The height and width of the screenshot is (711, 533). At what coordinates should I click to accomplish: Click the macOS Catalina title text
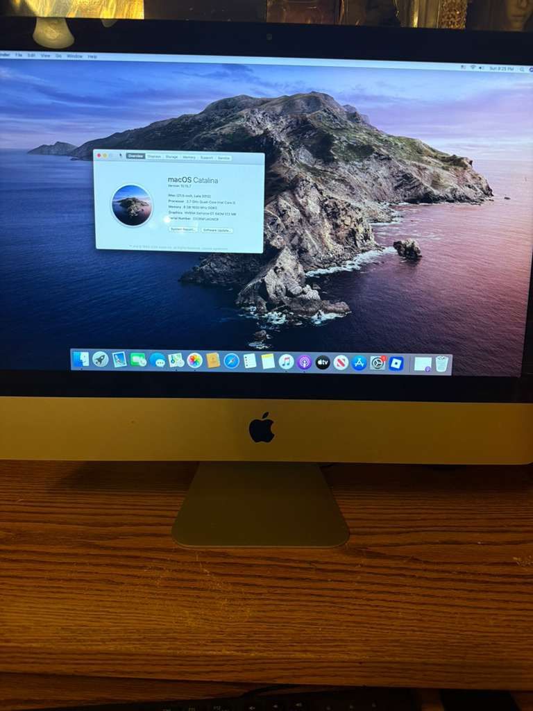193,180
